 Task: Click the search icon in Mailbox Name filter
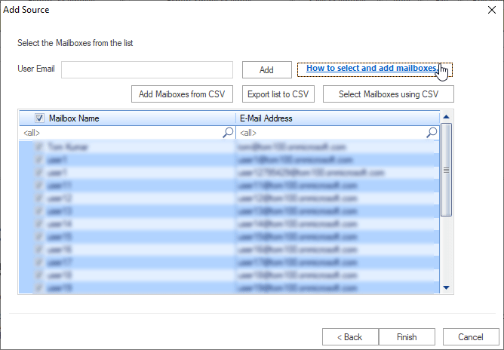[228, 133]
